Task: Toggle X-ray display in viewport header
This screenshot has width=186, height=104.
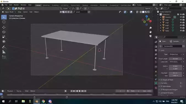Action: coord(137,12)
